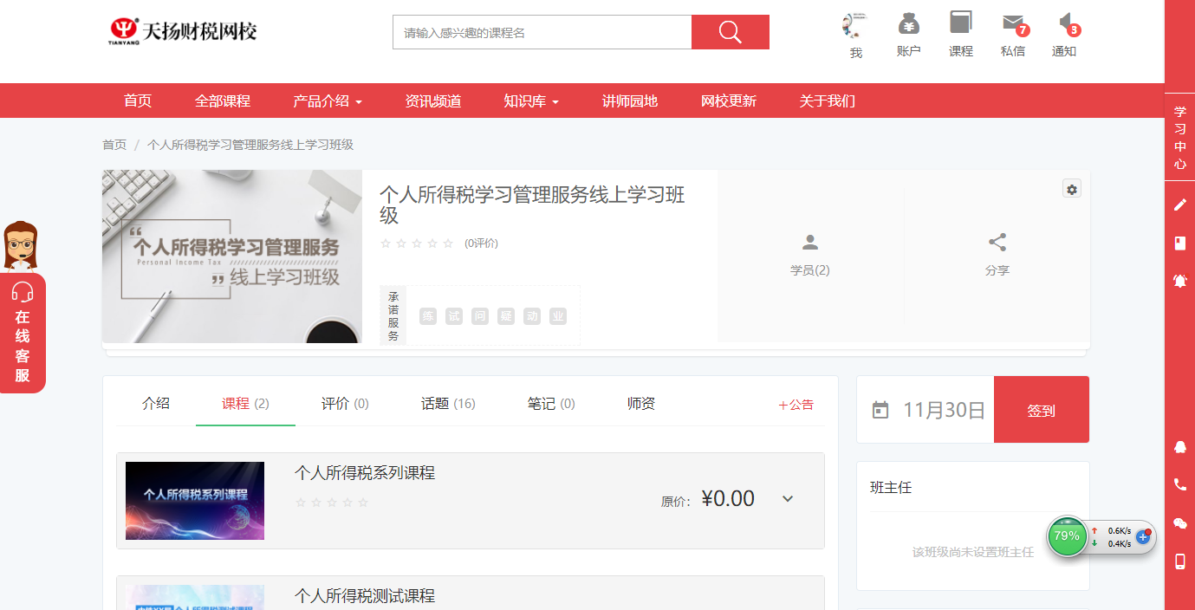The width and height of the screenshot is (1195, 610).
Task: Click the phone icon in right sidebar
Action: tap(1179, 484)
